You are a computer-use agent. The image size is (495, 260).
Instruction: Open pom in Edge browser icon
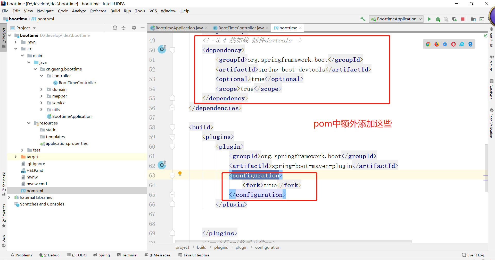click(x=470, y=44)
